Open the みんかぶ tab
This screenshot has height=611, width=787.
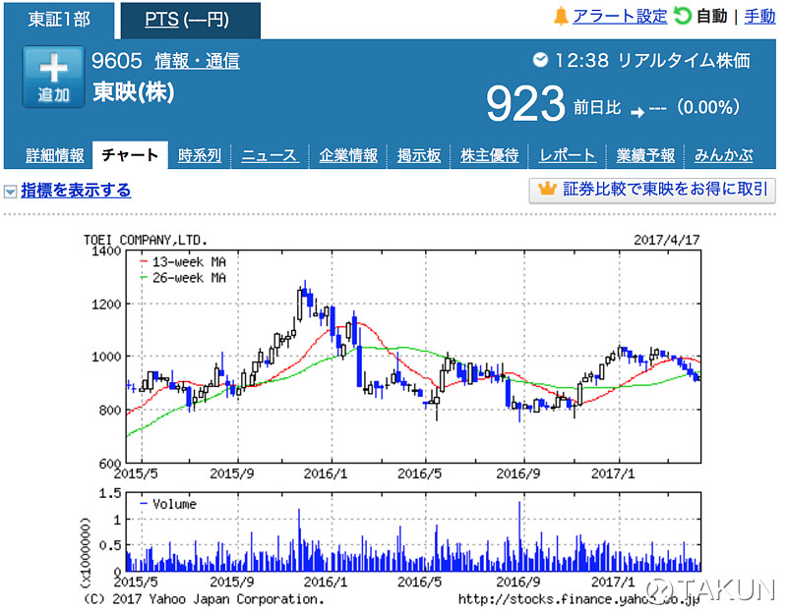tap(724, 155)
